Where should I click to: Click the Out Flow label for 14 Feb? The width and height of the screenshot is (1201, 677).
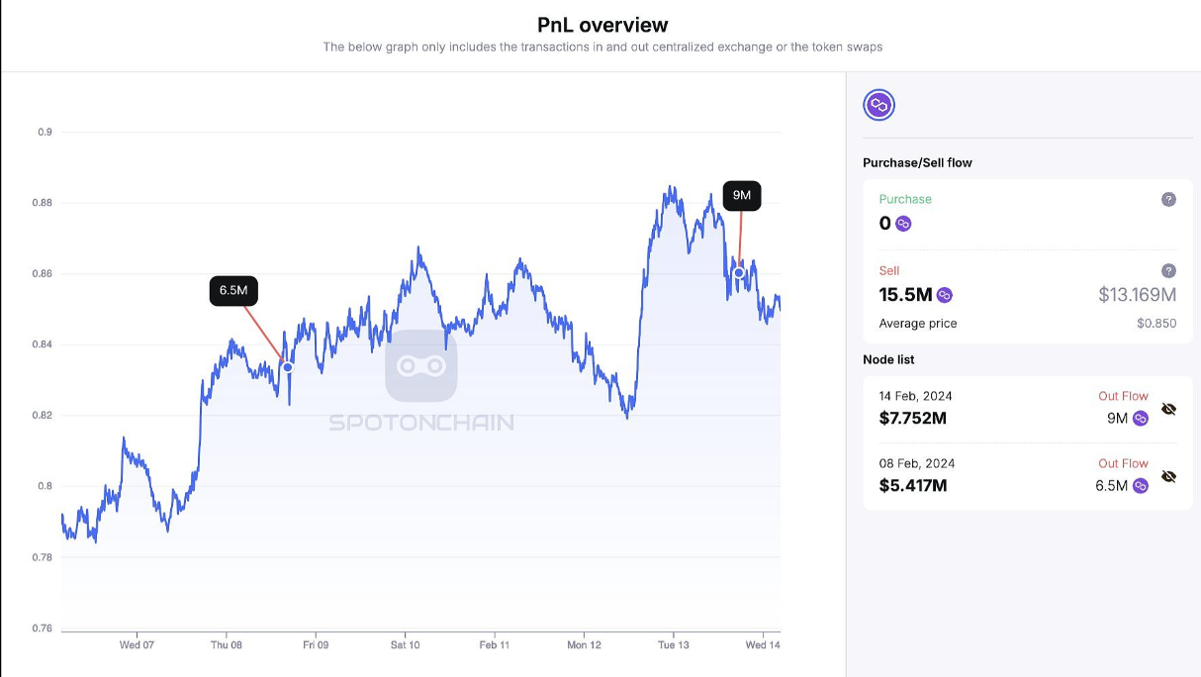coord(1123,396)
